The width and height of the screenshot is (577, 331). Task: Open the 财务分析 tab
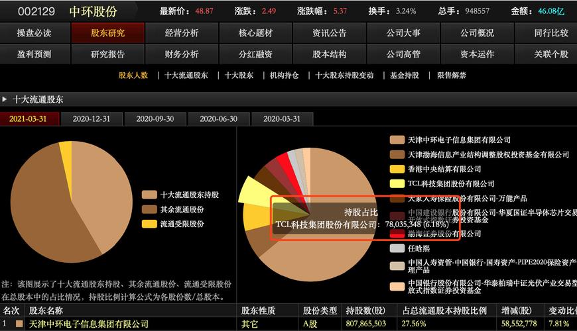(x=182, y=54)
